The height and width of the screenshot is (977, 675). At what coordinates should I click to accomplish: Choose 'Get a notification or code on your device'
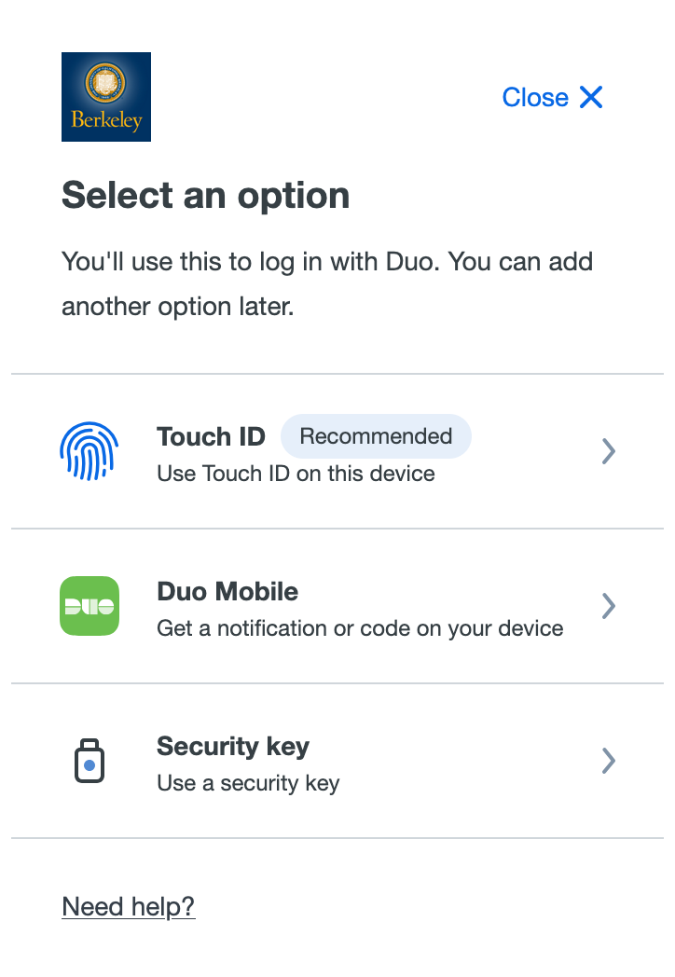point(360,628)
